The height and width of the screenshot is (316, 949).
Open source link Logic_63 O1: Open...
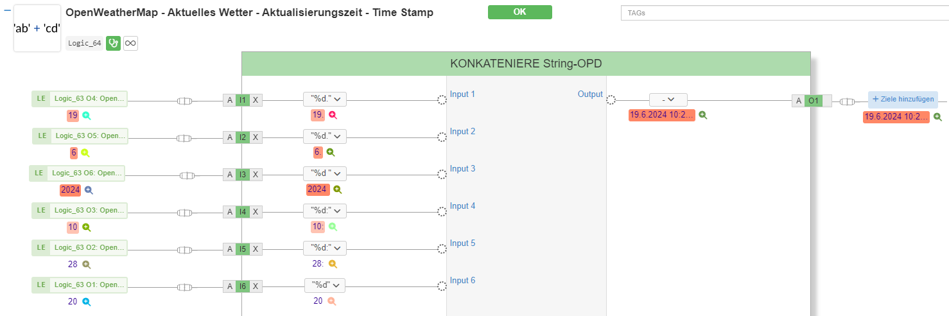pos(80,285)
